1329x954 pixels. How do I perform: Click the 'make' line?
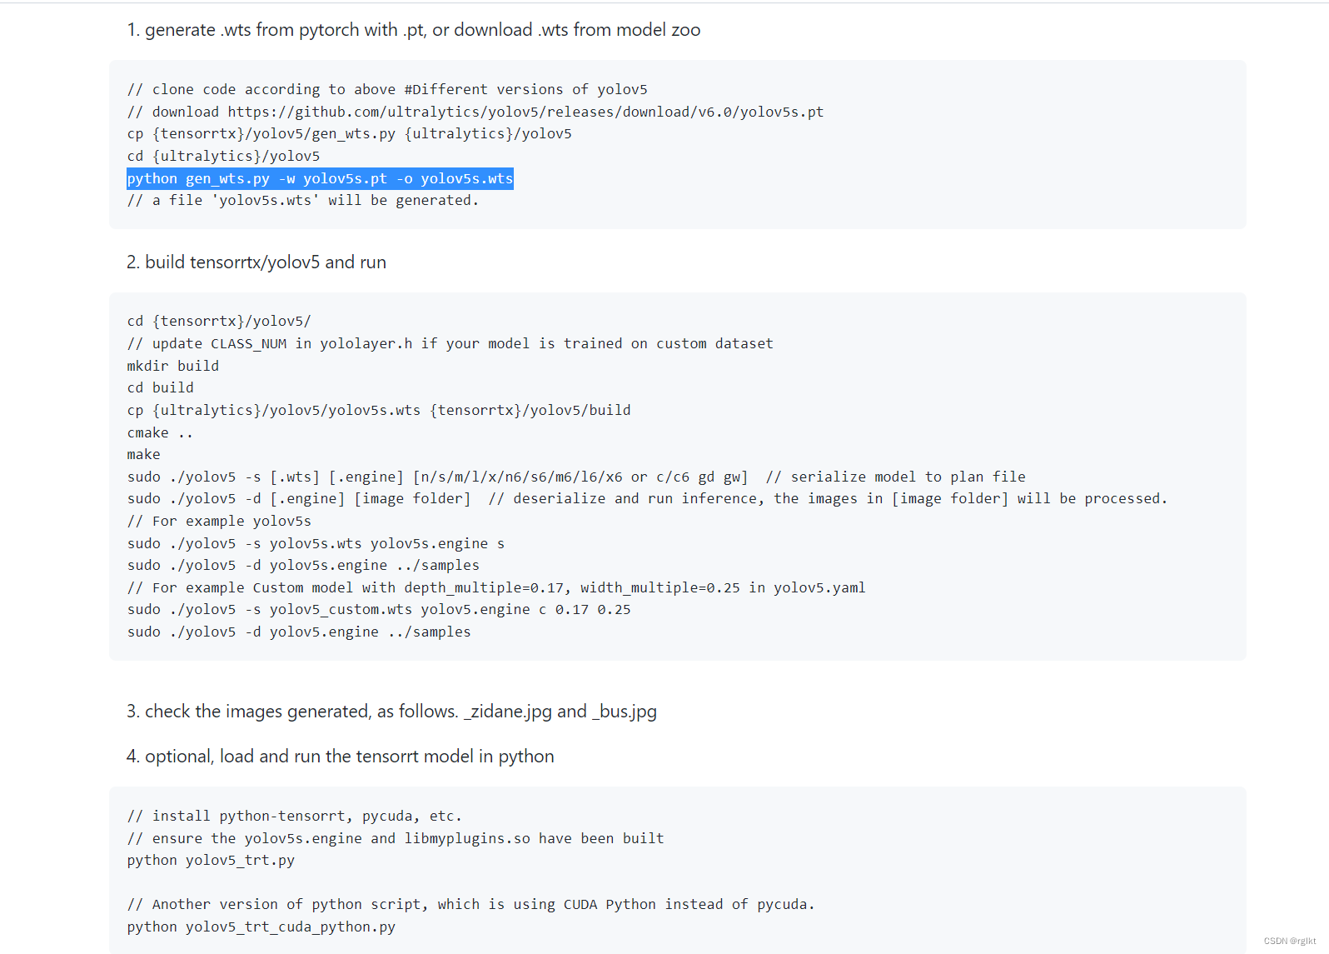(144, 454)
